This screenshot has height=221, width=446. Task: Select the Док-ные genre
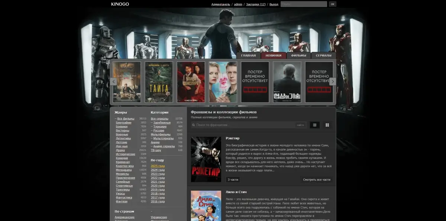point(122,146)
